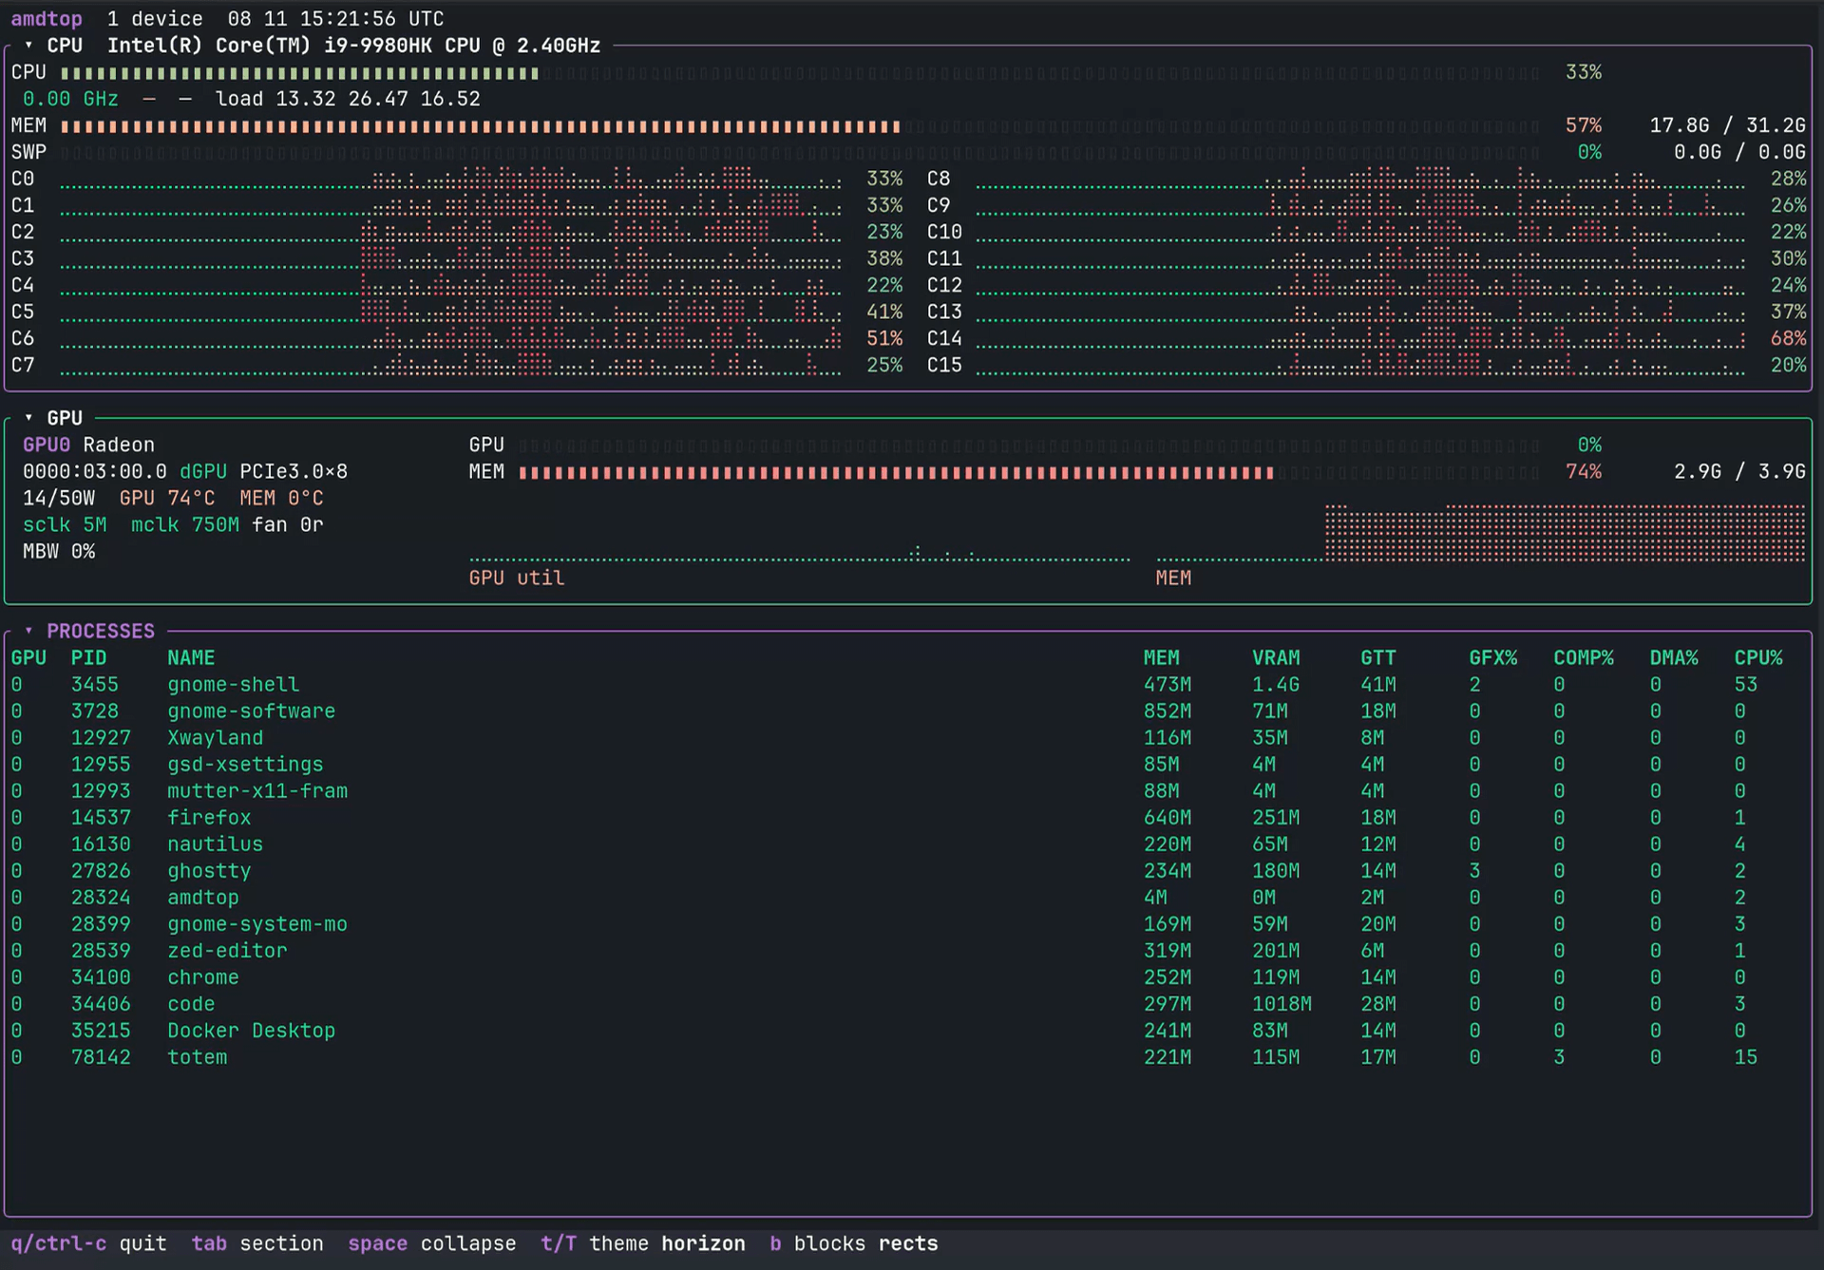Viewport: 1824px width, 1270px height.
Task: Click the overall CPU usage bar
Action: pos(800,72)
